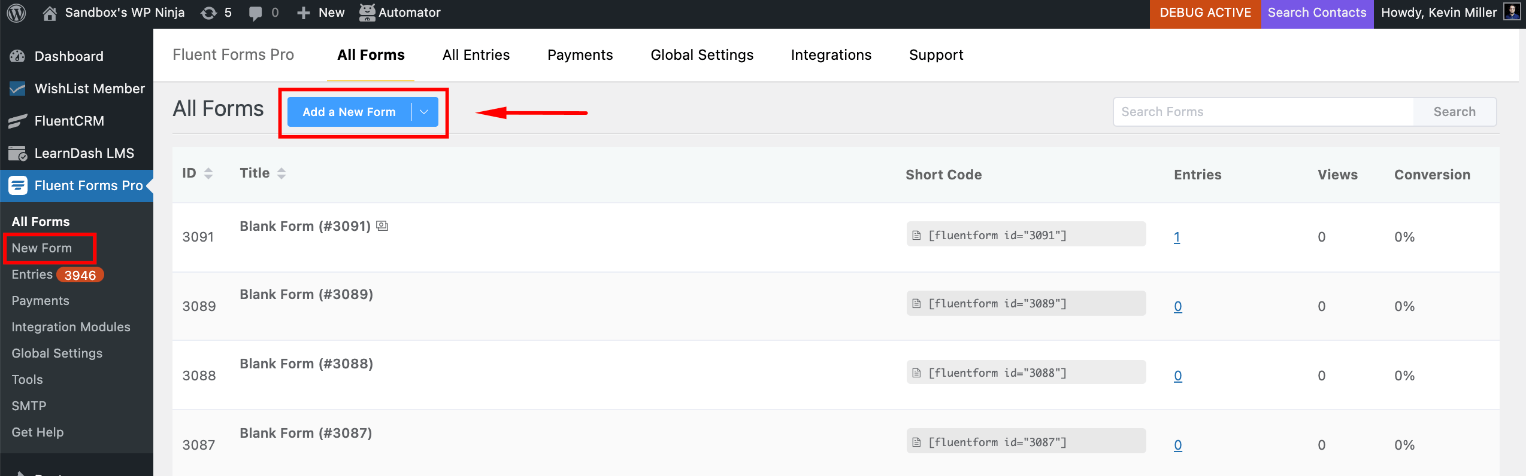The image size is (1526, 476).
Task: Click Search Contacts in the admin bar
Action: tap(1317, 13)
